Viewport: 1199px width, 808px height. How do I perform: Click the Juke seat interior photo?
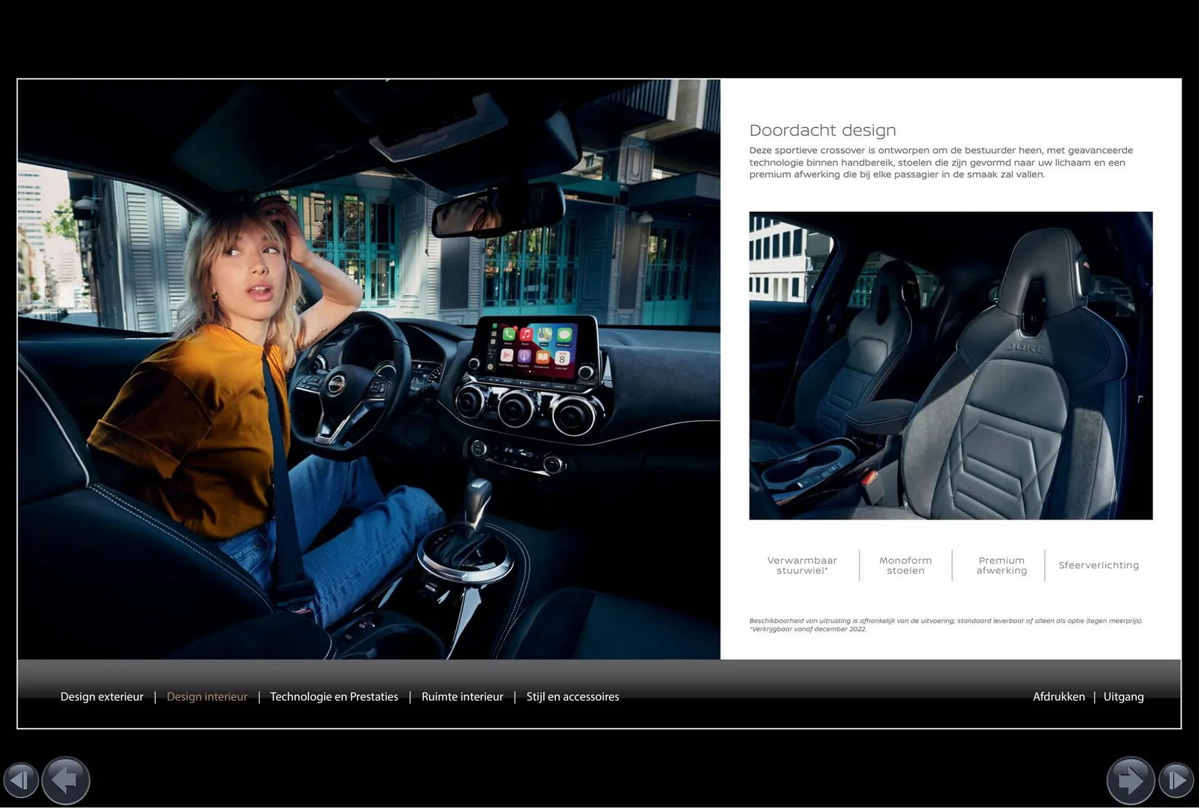pos(950,365)
